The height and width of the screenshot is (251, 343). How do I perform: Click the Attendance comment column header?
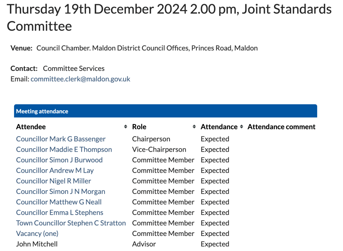(281, 127)
